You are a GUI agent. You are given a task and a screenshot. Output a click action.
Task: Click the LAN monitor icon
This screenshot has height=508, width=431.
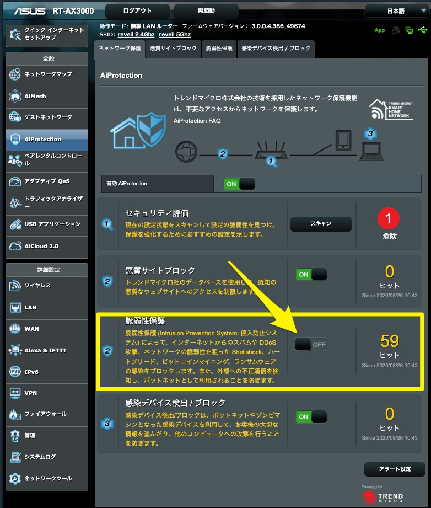coord(15,307)
